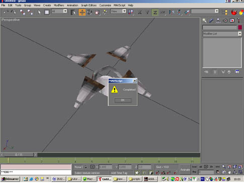
Task: Open the Group menu
Action: coord(27,6)
